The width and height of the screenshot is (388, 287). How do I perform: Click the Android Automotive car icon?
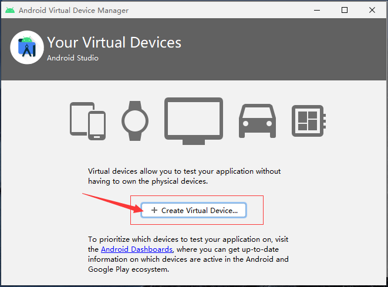pyautogui.click(x=257, y=121)
